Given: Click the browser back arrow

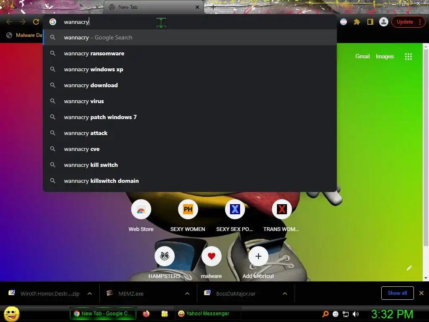Looking at the screenshot, I should [x=9, y=22].
